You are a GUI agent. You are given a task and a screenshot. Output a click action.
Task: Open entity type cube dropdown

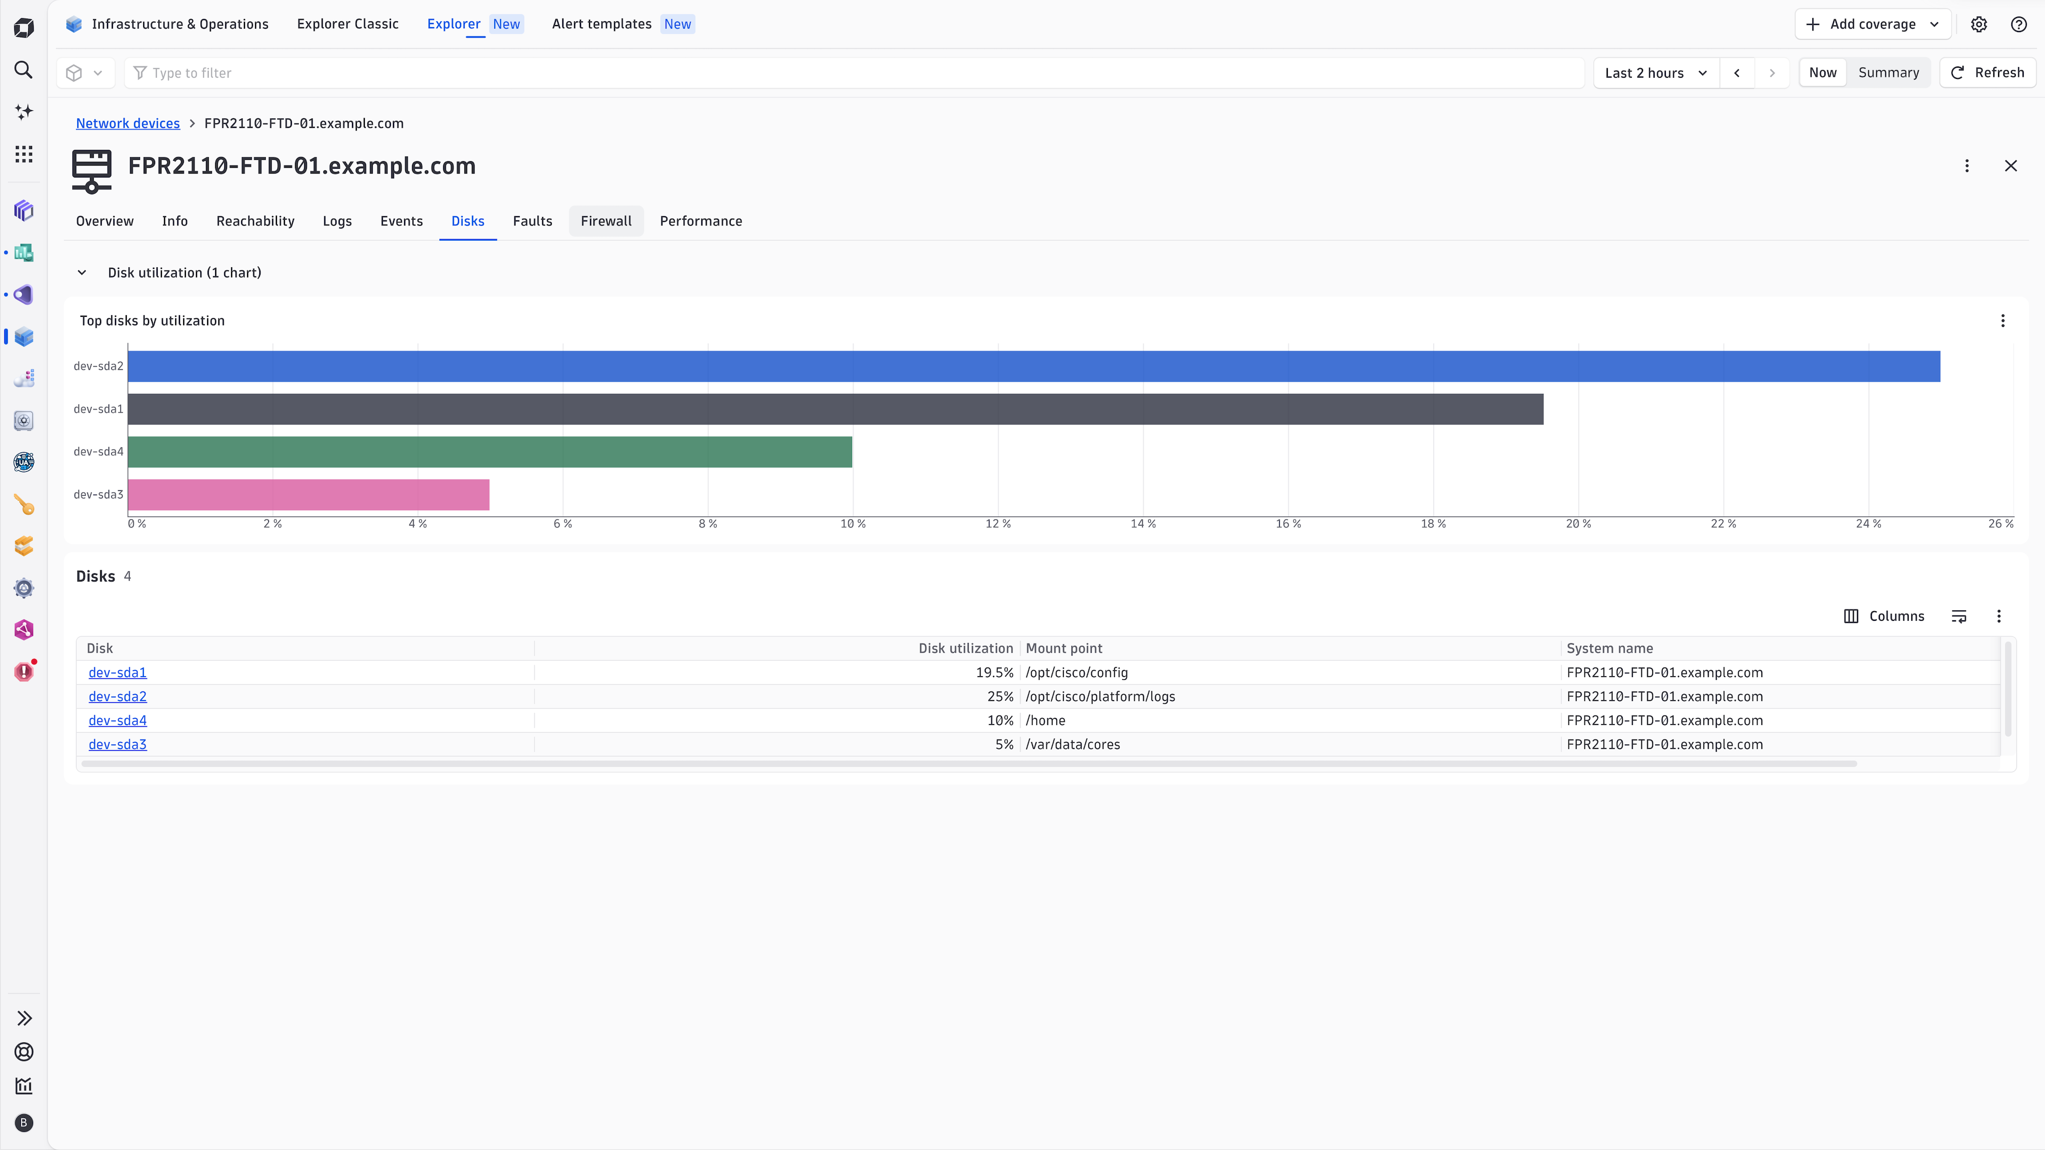[x=85, y=73]
